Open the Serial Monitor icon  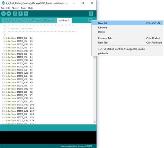[x=91, y=13]
